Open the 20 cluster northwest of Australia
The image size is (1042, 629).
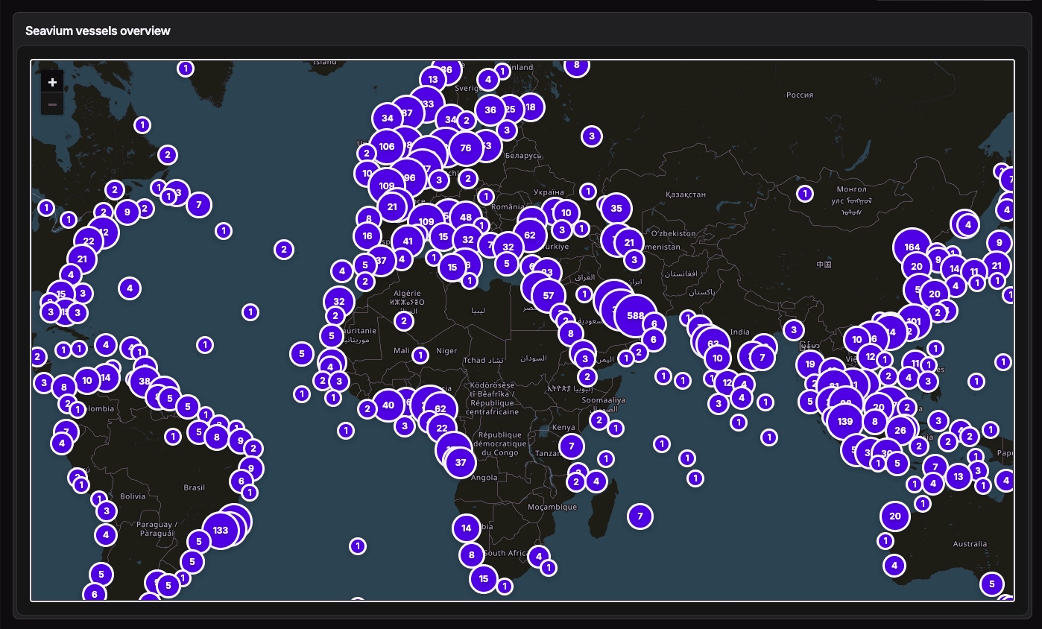[895, 516]
